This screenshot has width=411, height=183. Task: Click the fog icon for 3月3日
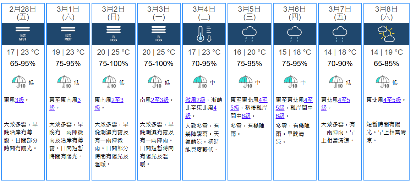click(159, 33)
